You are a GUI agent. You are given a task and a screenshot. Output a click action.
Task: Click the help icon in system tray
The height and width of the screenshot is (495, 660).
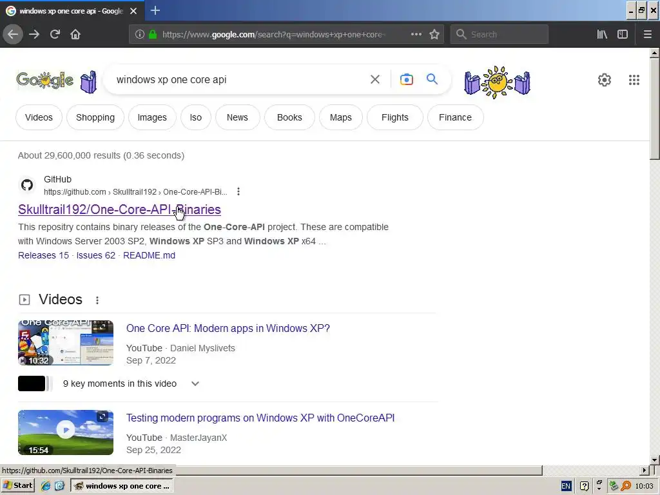(x=584, y=486)
